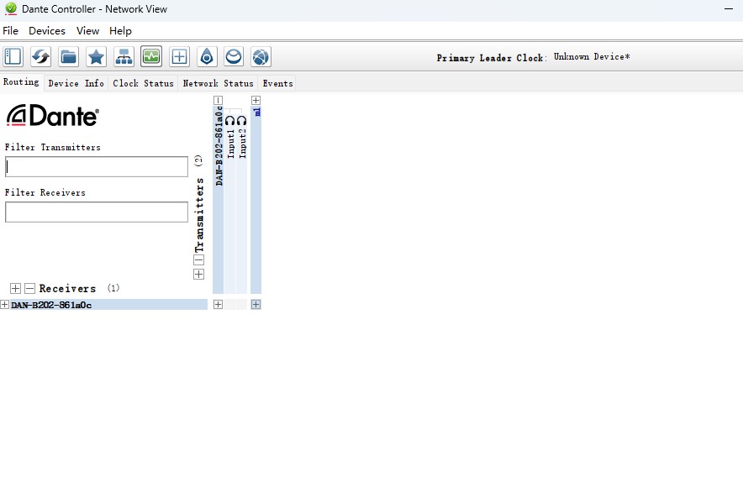Viewport: 743px width, 503px height.
Task: Toggle the filter pane toolbar icon
Action: pos(13,57)
